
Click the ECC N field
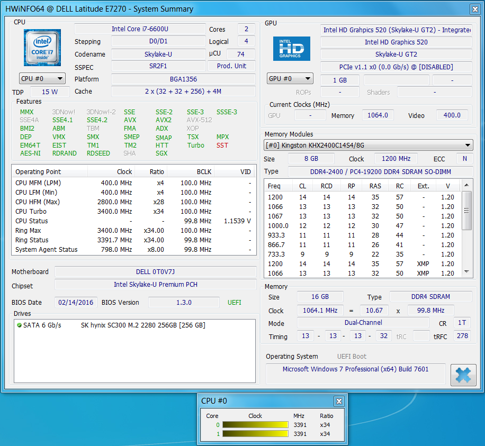point(464,159)
